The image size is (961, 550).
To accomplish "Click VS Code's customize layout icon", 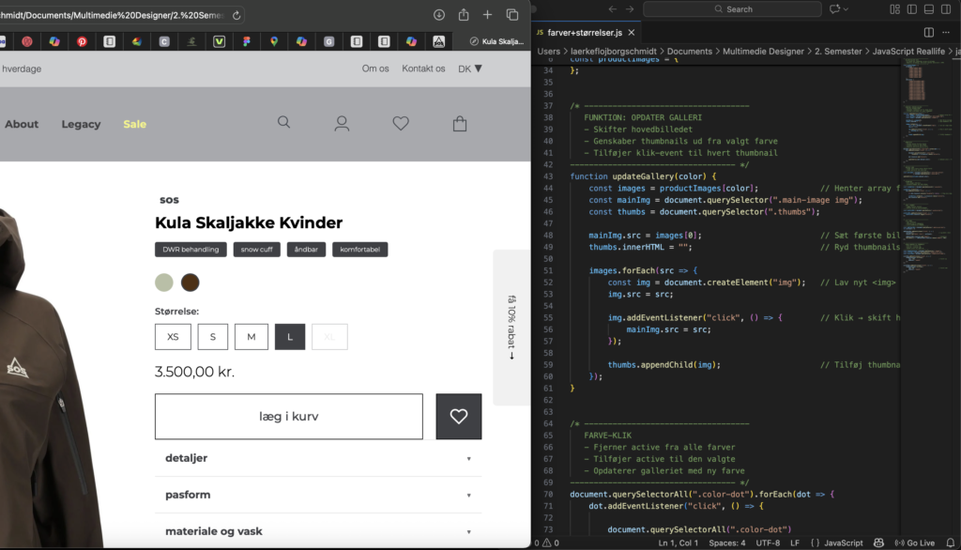I will (894, 9).
